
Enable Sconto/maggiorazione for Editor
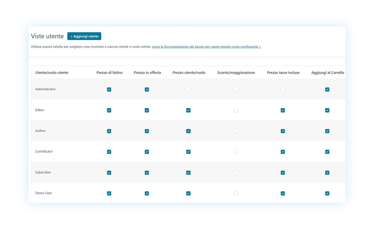236,110
